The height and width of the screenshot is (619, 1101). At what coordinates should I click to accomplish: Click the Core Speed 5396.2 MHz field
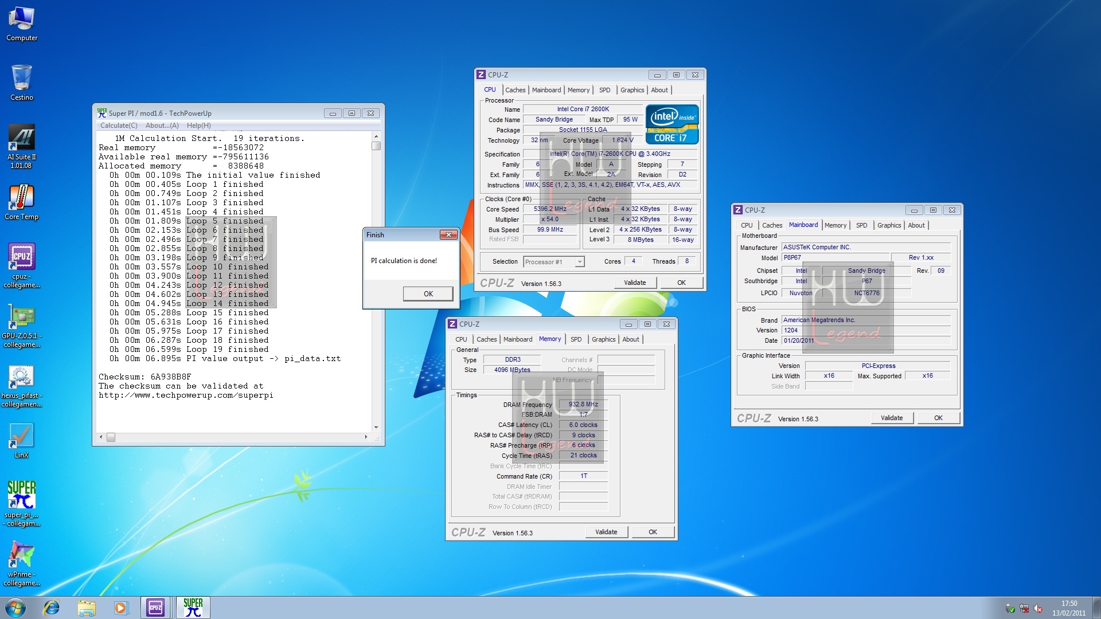(550, 209)
